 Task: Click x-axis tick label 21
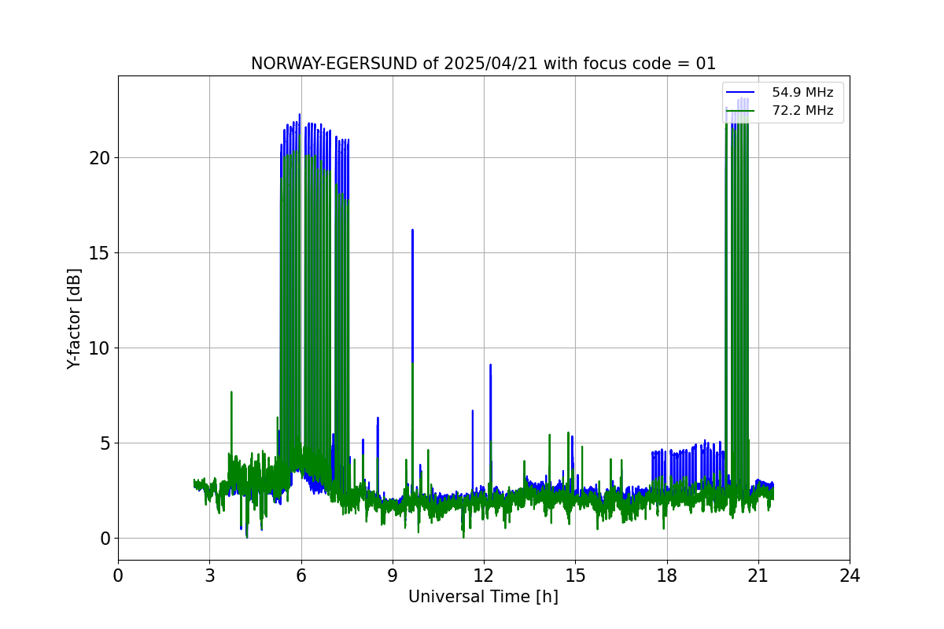758,576
